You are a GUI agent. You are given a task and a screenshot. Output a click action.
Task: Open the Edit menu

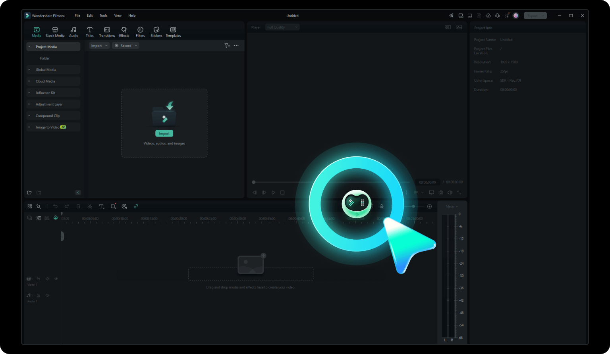pyautogui.click(x=90, y=15)
